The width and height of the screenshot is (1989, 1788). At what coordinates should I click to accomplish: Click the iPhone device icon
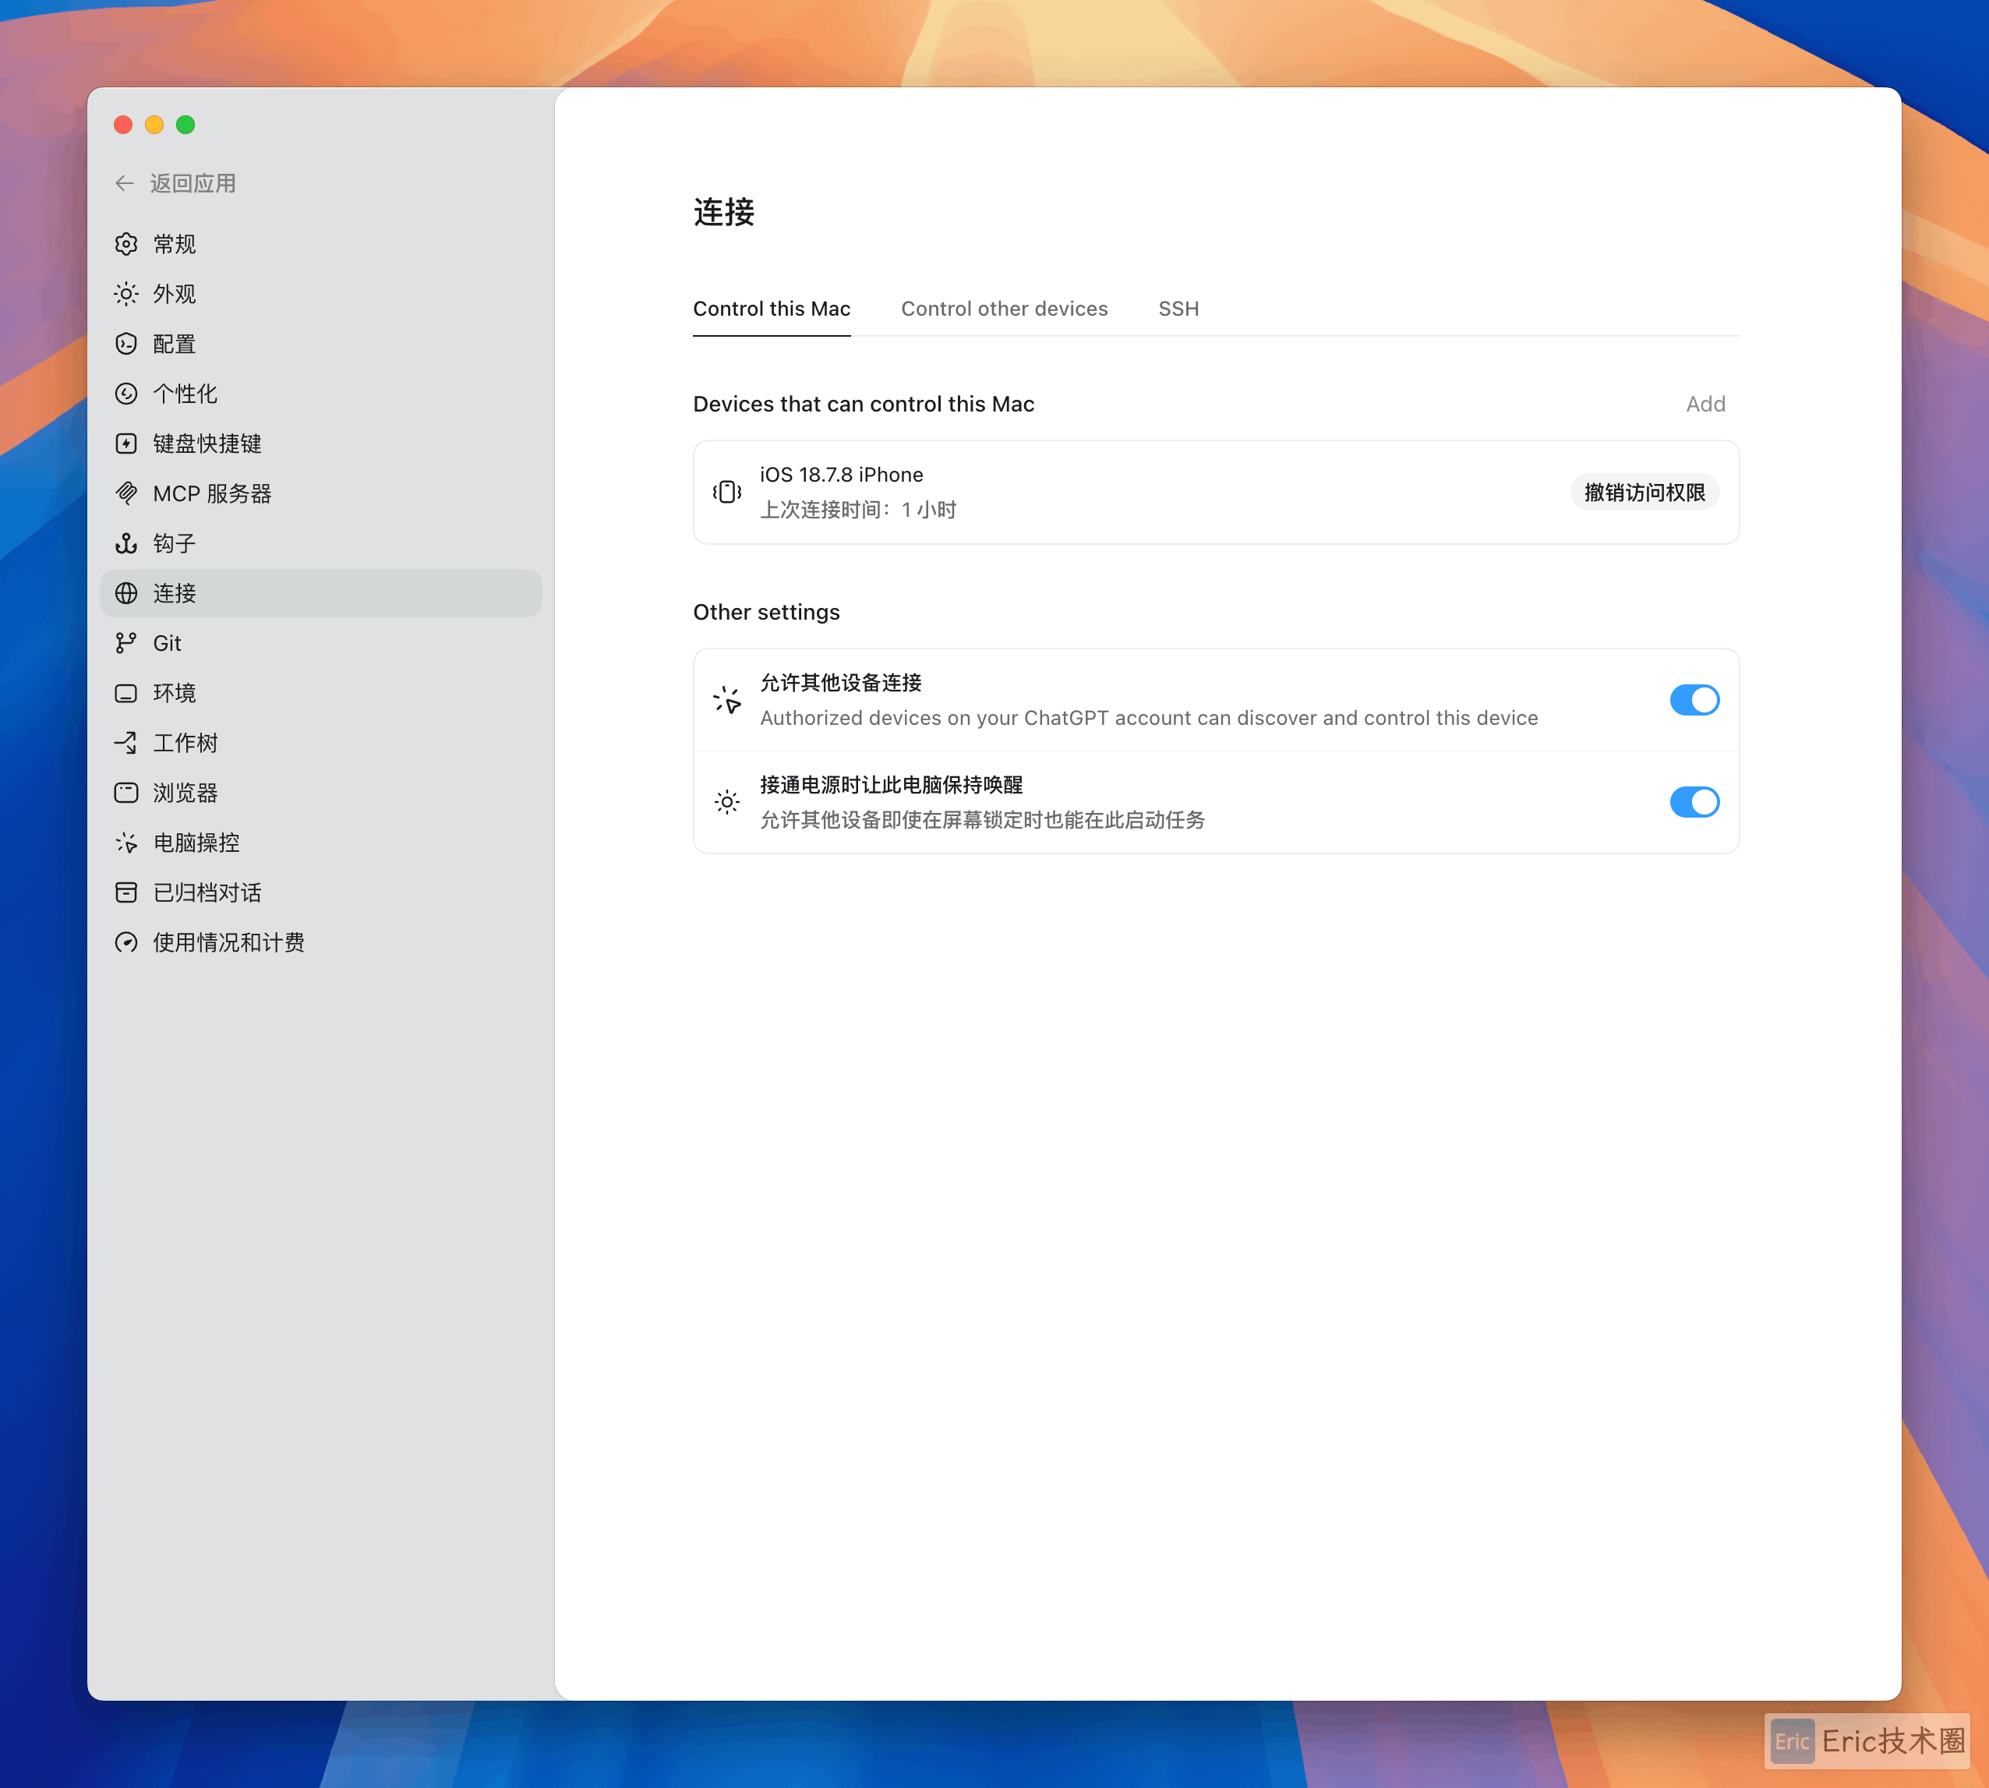pyautogui.click(x=727, y=492)
